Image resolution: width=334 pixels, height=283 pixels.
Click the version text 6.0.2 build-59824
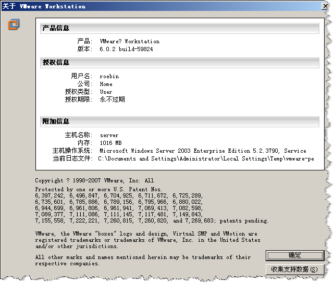[126, 49]
